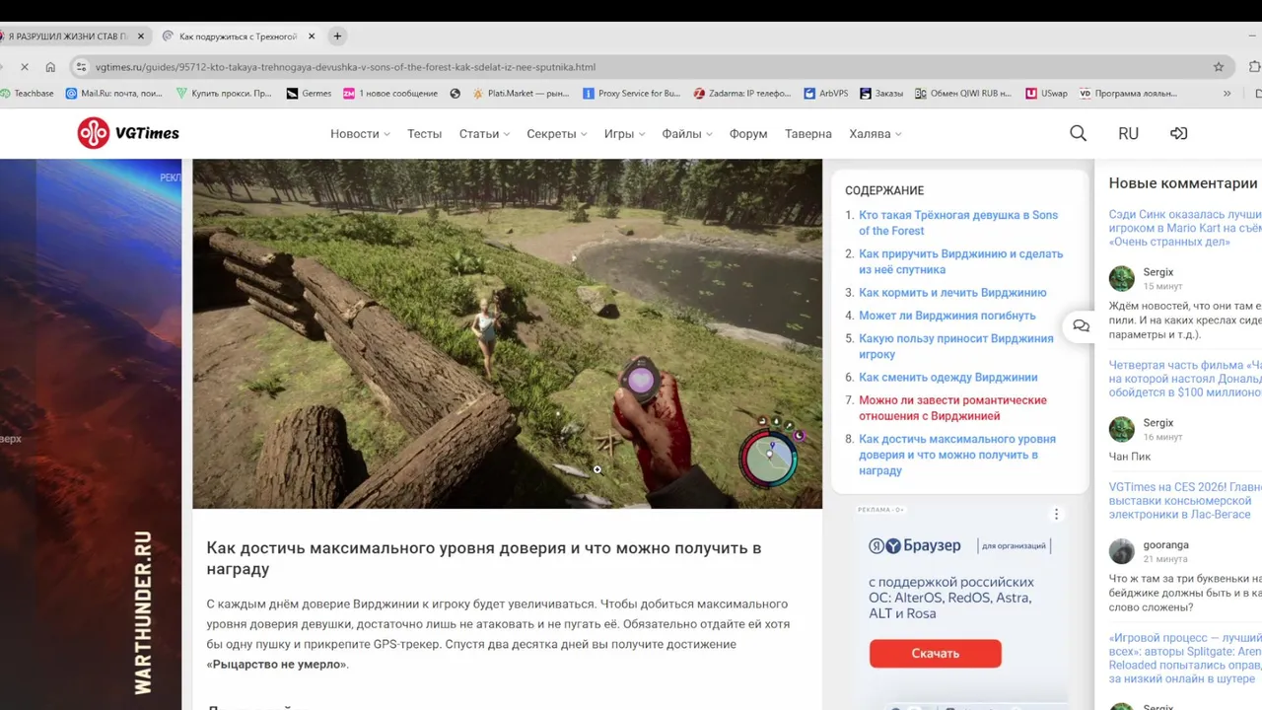The image size is (1262, 710).
Task: Open the extensions puzzle icon
Action: tap(1255, 67)
